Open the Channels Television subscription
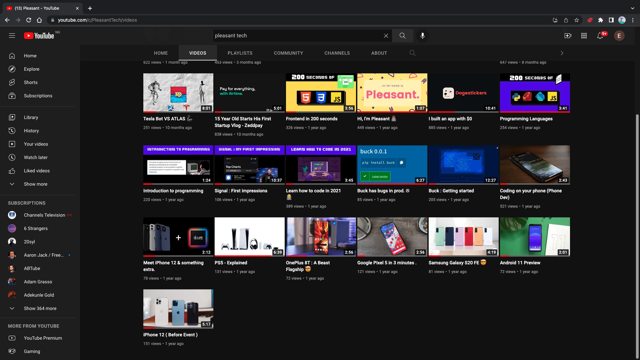 click(44, 215)
